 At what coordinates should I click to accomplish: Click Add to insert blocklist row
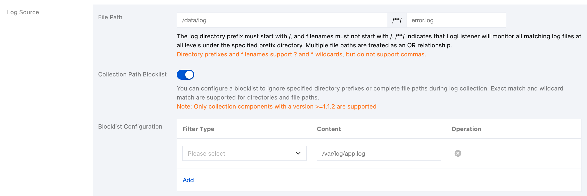tap(188, 180)
